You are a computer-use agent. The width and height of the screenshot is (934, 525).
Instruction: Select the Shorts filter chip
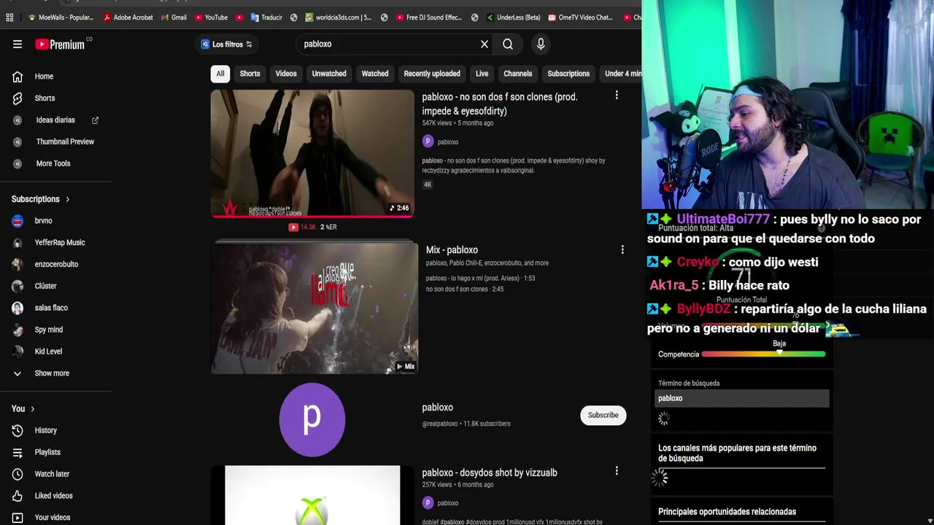250,74
